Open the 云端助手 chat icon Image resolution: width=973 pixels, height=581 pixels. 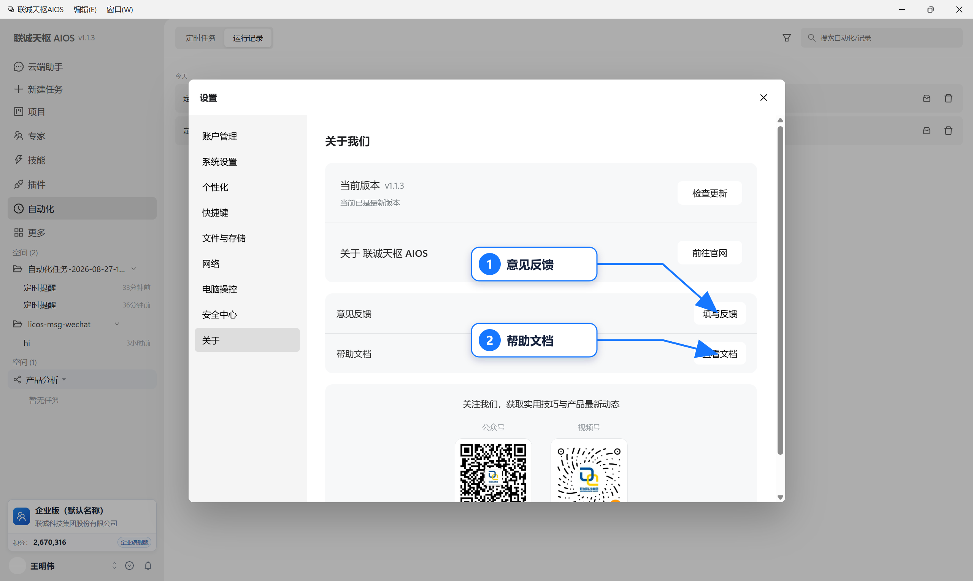(x=18, y=67)
